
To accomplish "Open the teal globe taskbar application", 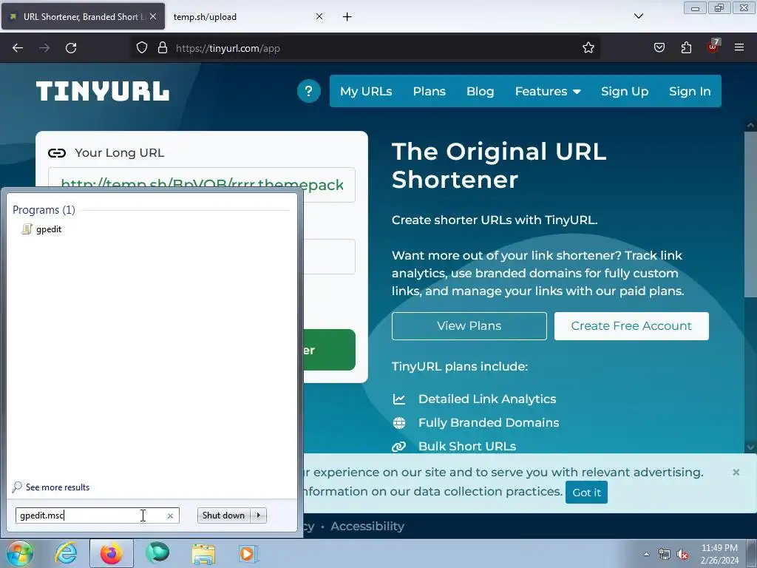I will [x=157, y=553].
